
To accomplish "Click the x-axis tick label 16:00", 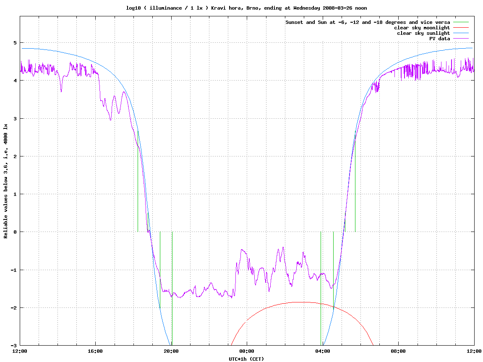I will pos(96,351).
